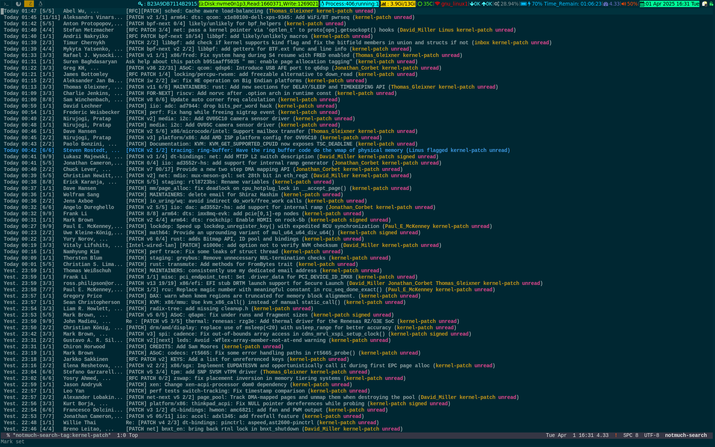Viewport: 715px width, 447px height.
Task: Open the Steven Rostedt tracing ring-buffer thread
Action: tap(257, 150)
